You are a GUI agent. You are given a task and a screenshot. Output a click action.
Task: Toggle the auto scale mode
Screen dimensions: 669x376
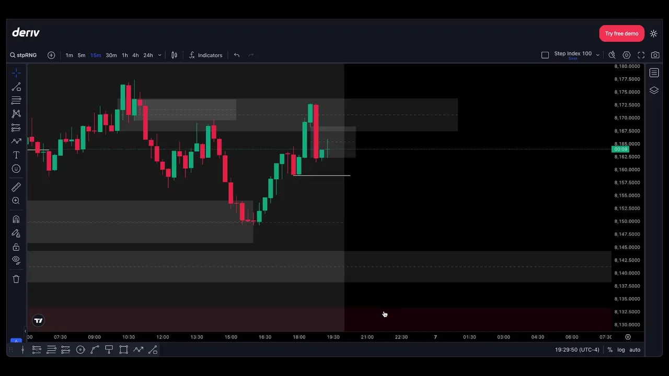[635, 350]
